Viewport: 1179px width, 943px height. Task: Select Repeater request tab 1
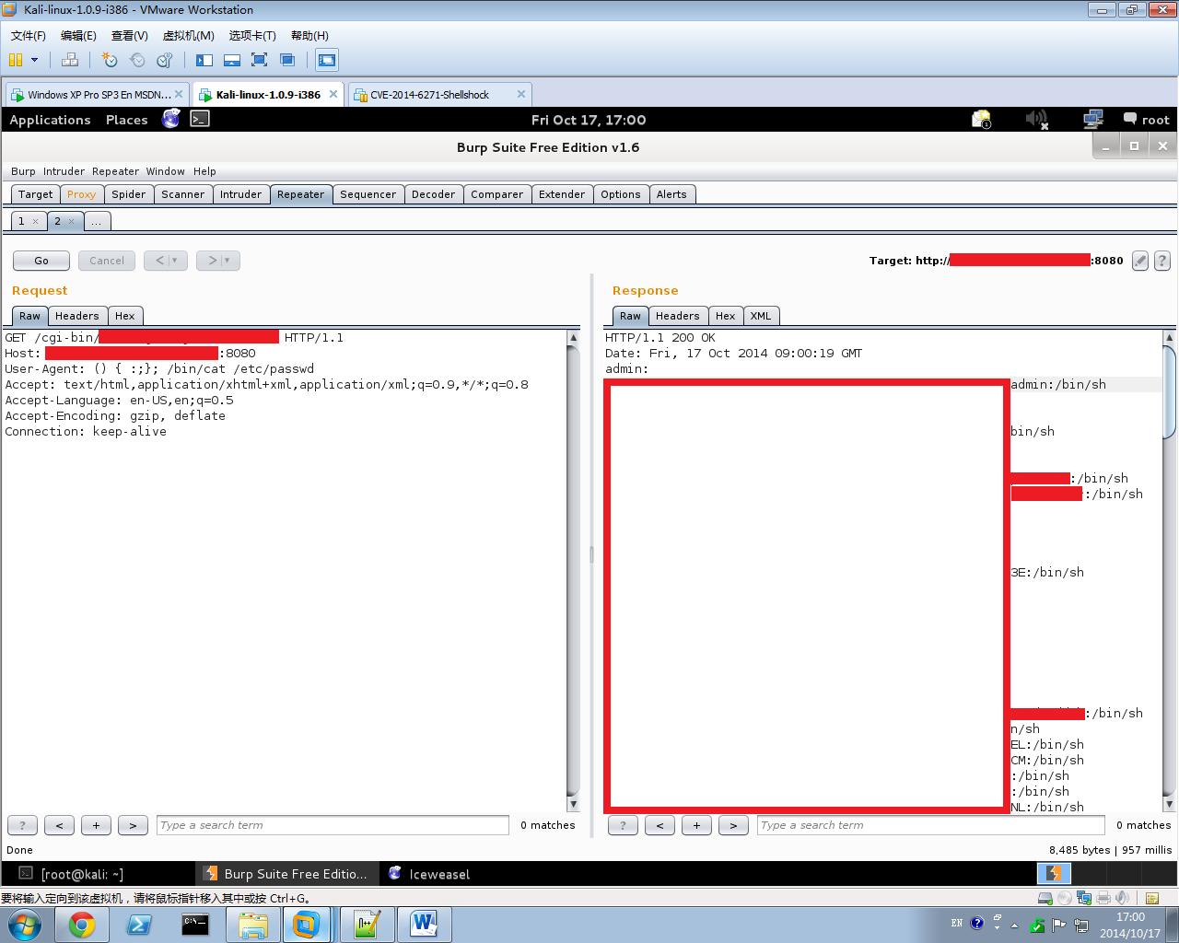click(x=21, y=221)
